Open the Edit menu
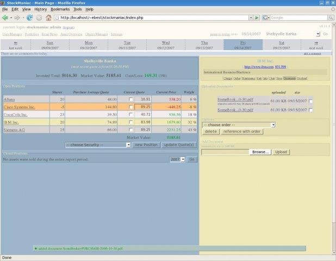Viewport: 336px width, 261px height. (x=15, y=9)
